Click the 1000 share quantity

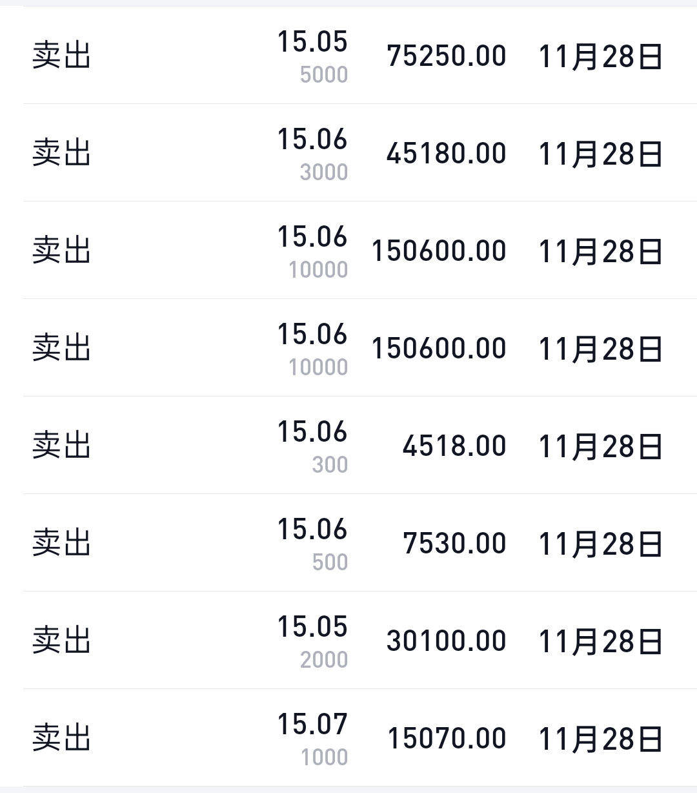[324, 757]
